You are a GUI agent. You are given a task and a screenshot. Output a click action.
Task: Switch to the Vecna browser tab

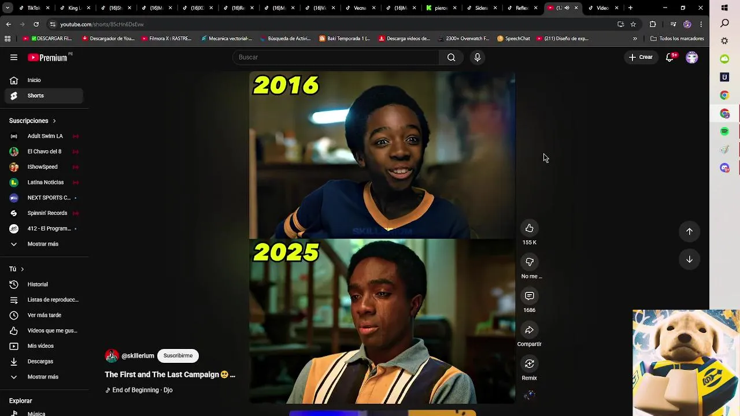360,8
